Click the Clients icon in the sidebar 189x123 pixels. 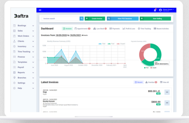pyautogui.click(x=14, y=41)
